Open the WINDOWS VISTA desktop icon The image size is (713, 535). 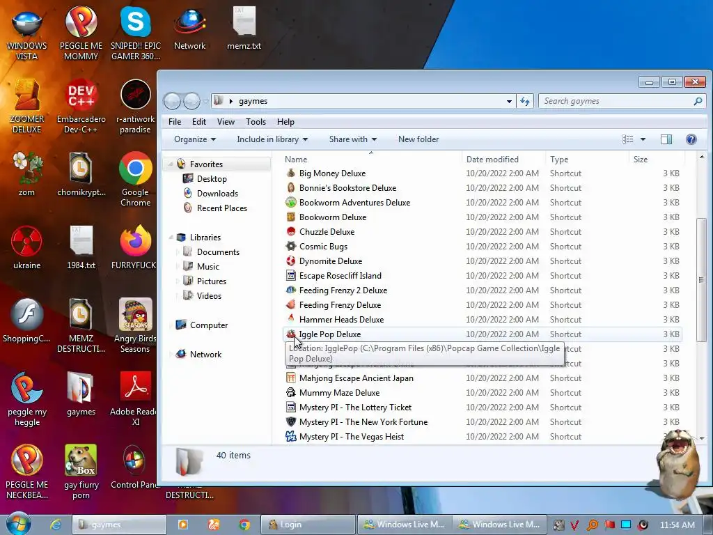tap(27, 33)
